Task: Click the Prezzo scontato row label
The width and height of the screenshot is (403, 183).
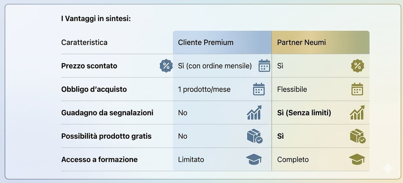Action: pyautogui.click(x=89, y=66)
